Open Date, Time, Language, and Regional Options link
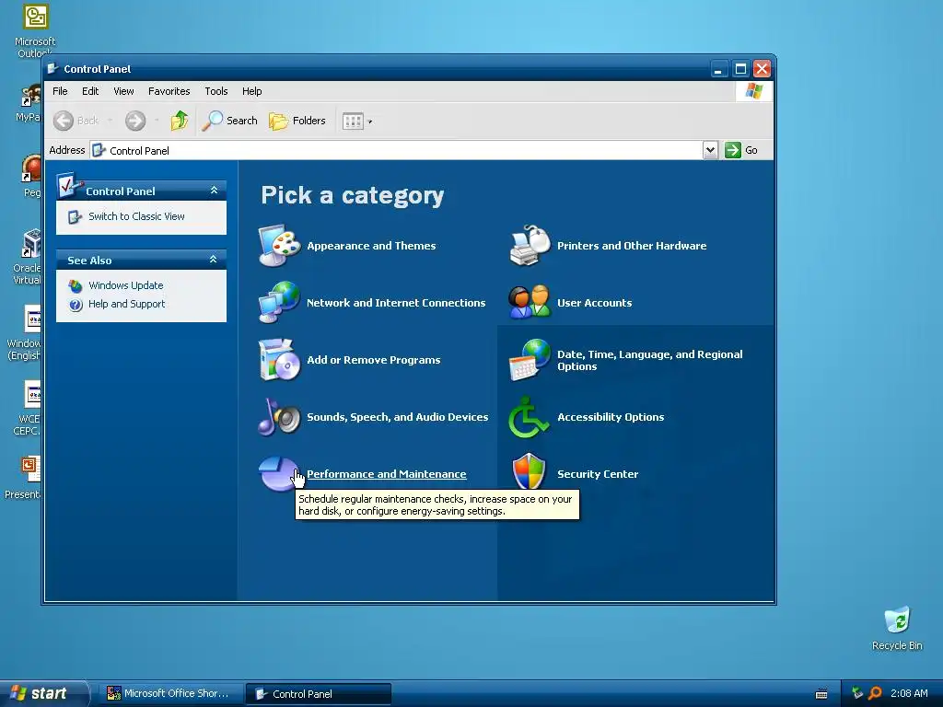The width and height of the screenshot is (943, 707). (649, 360)
